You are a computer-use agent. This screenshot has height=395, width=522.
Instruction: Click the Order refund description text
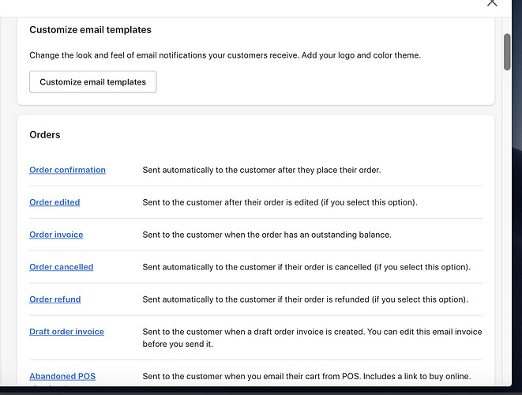[305, 299]
